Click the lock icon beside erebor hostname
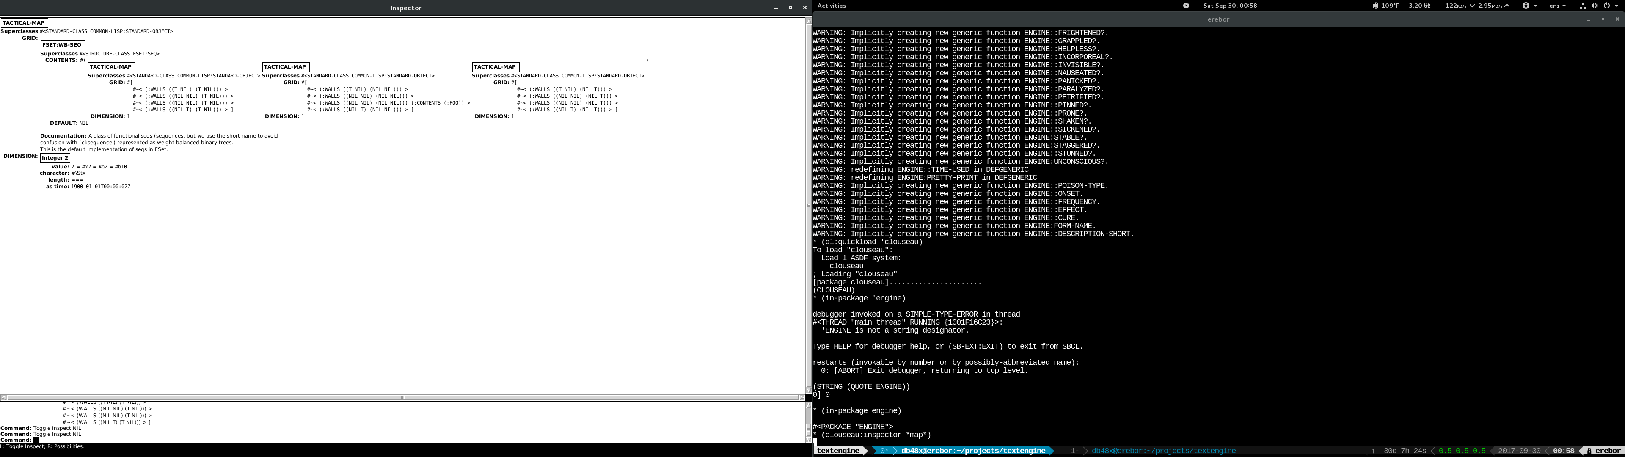1625x457 pixels. [1590, 451]
